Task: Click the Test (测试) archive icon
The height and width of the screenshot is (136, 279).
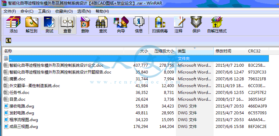Action: click(49, 22)
